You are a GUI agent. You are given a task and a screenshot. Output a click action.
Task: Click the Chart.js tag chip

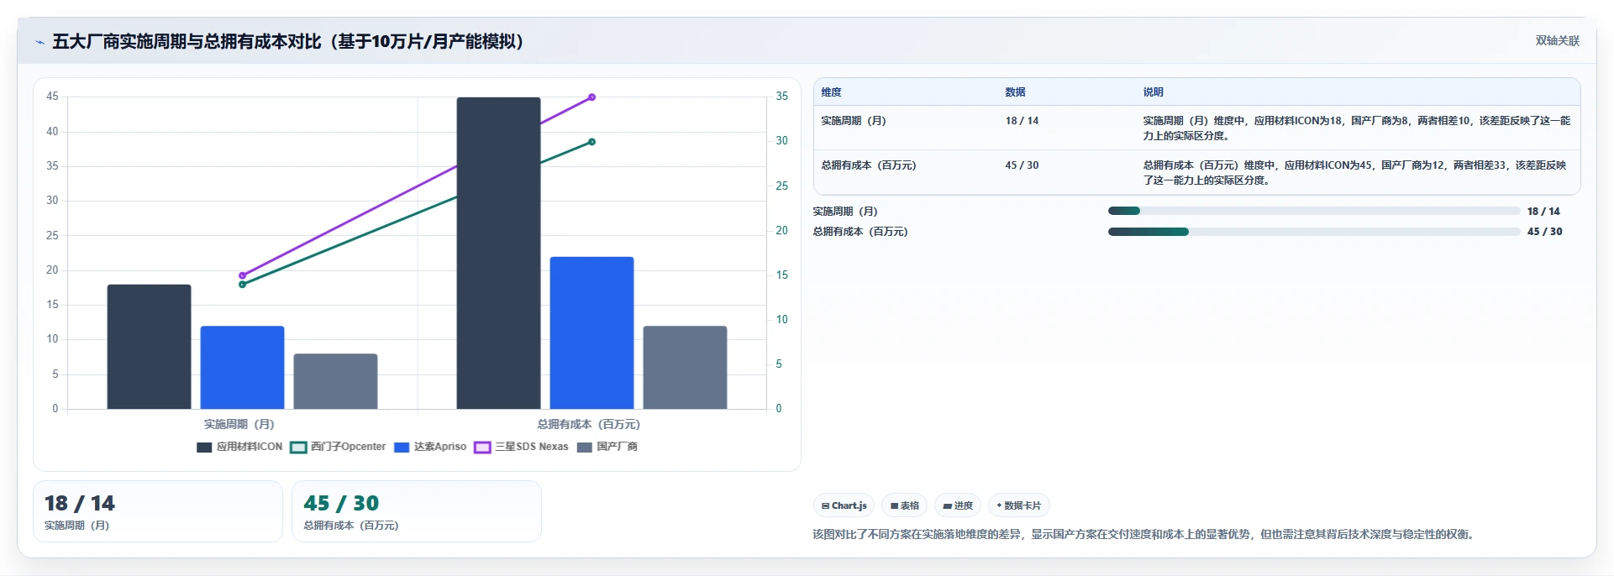(844, 505)
